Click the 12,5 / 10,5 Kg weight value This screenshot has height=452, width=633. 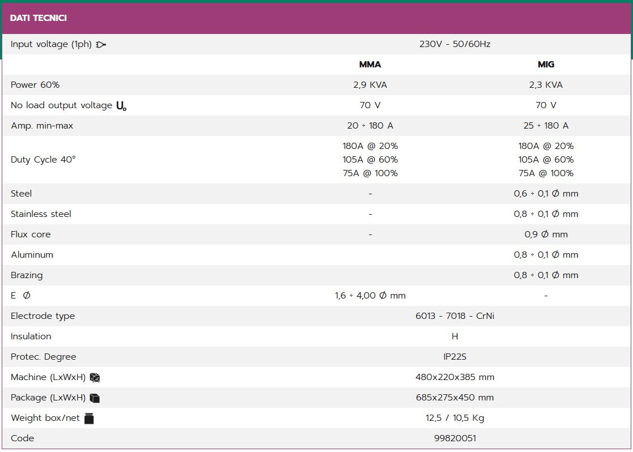455,418
